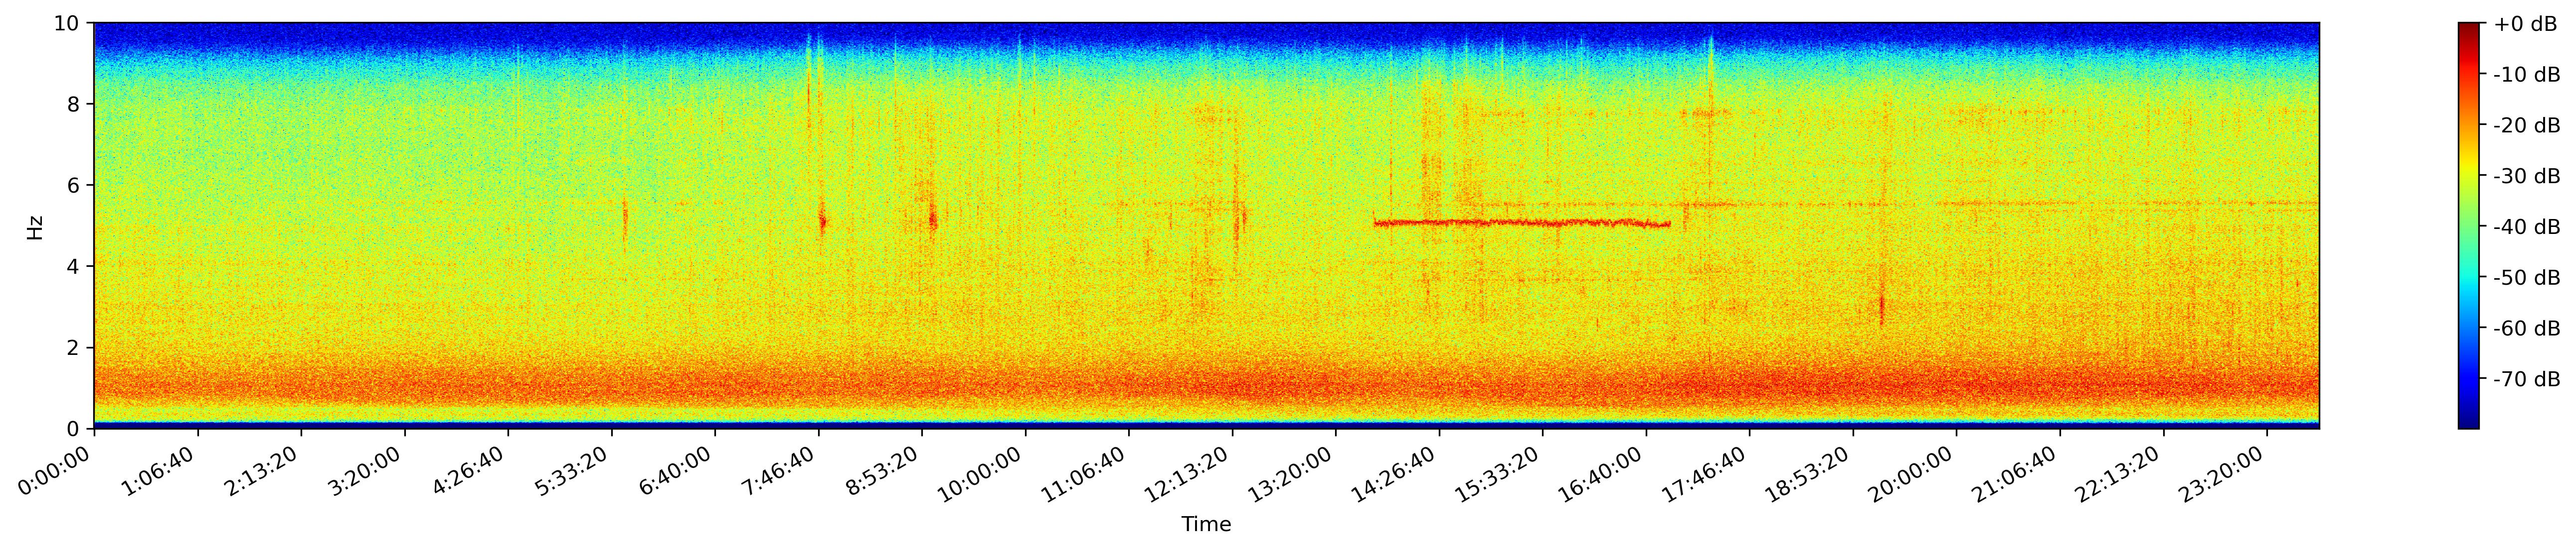
Task: Click the -20 dB colorbar label
Action: pyautogui.click(x=2527, y=126)
